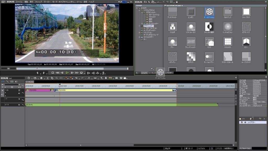This screenshot has height=151, width=268.
Task: Select the ブレンドフィルター (Blend Filter) icon
Action: pos(191,42)
